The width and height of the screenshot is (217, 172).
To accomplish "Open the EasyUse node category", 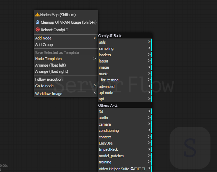I will coord(125,143).
